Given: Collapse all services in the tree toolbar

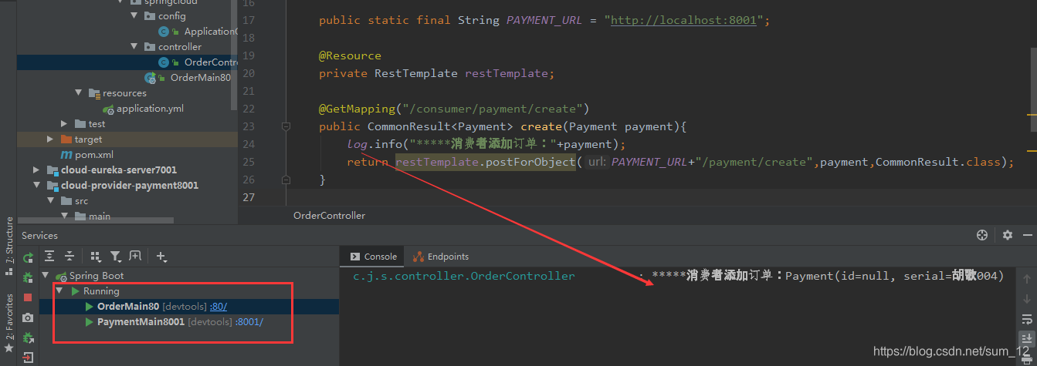Looking at the screenshot, I should click(x=69, y=257).
